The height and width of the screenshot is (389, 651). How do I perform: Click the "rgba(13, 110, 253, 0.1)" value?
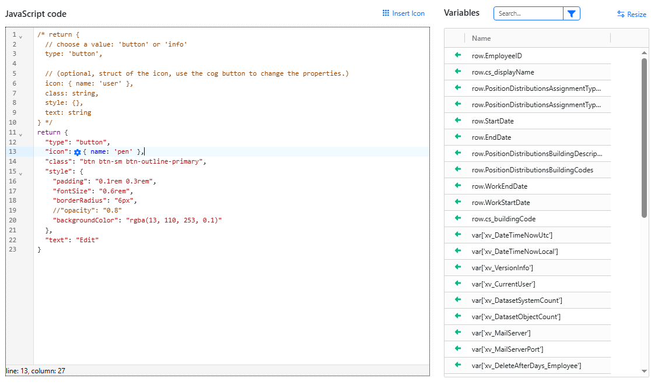[x=174, y=220]
